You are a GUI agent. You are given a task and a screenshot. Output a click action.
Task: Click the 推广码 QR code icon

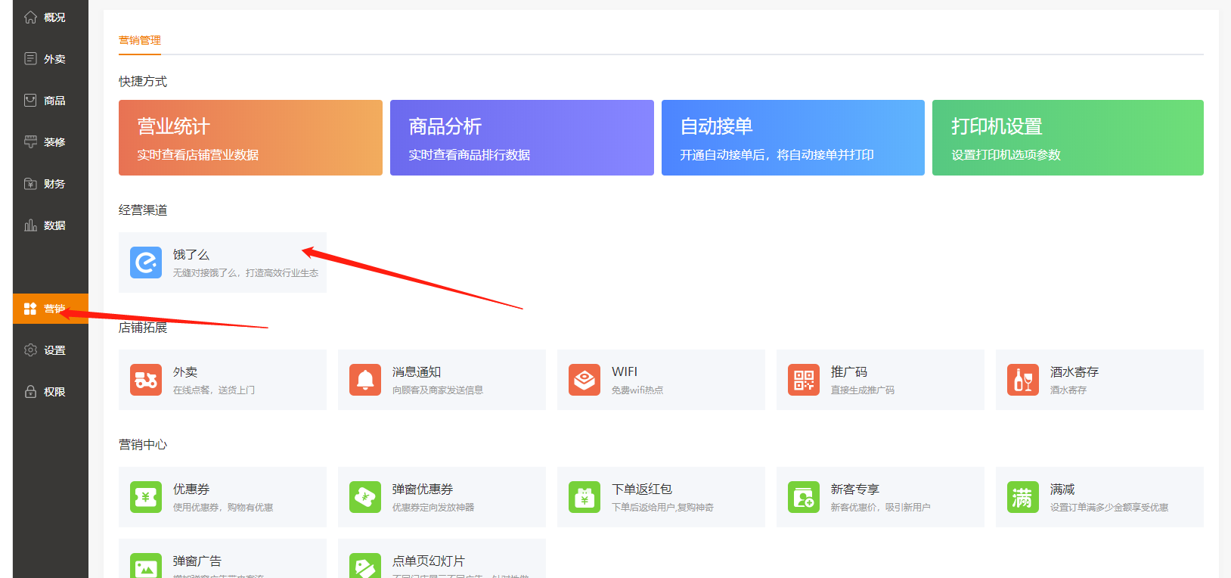pyautogui.click(x=804, y=380)
